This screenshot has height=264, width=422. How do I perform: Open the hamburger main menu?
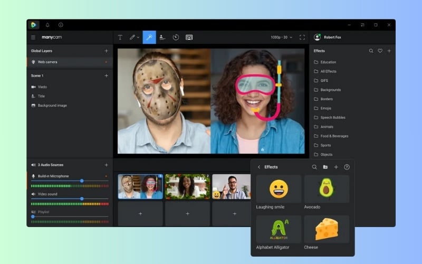point(33,37)
